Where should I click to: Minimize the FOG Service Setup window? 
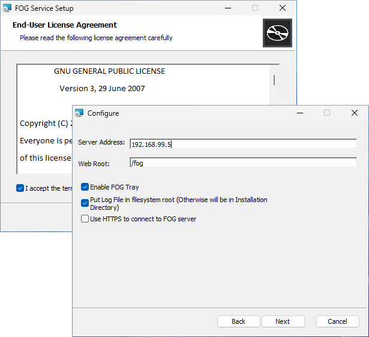tap(228, 8)
